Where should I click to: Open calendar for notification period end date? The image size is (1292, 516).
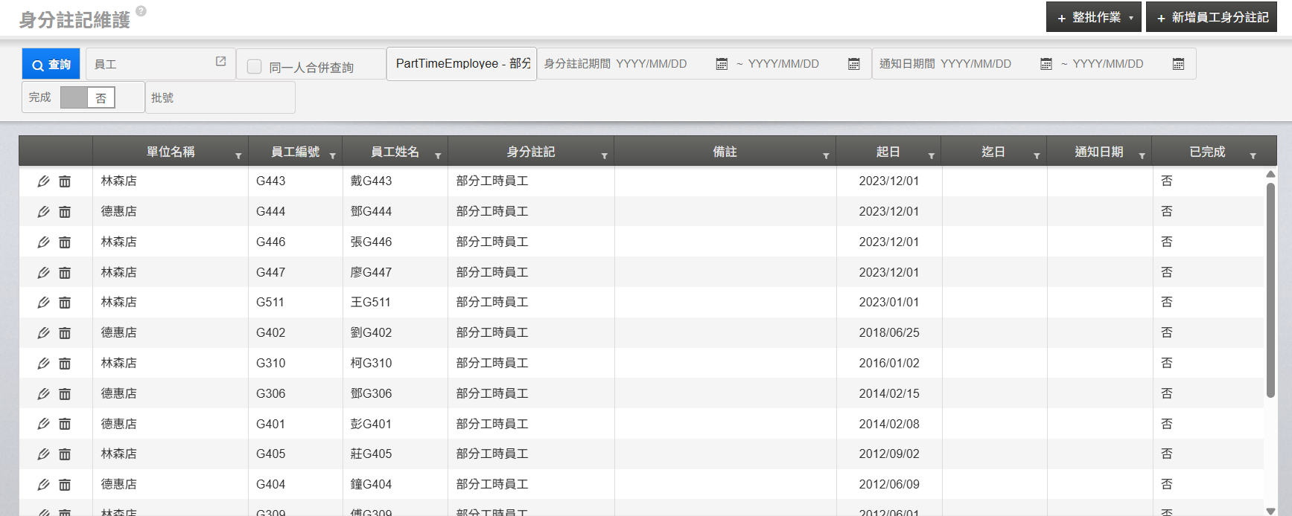[1178, 65]
